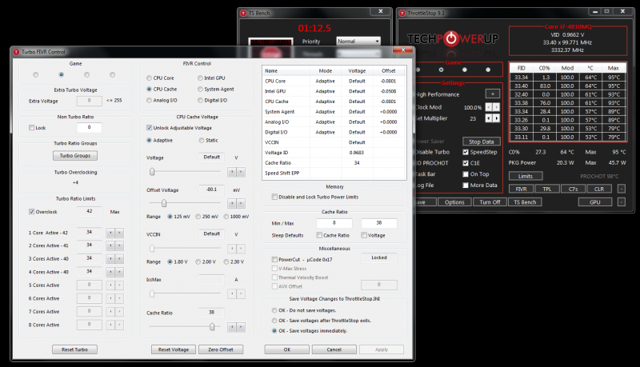640x367 pixels.
Task: Select VCCIN range 2.00 V
Action: pos(198,261)
